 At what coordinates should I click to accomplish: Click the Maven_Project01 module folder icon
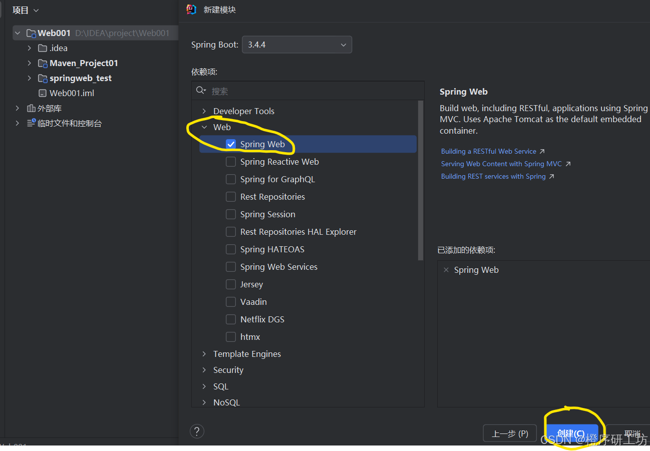point(43,64)
